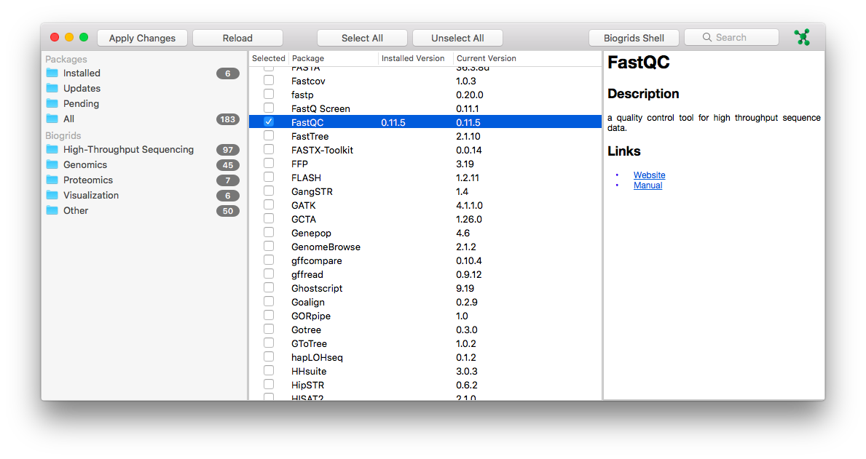Enable the Ghostscript package checkbox
The width and height of the screenshot is (866, 459).
click(269, 288)
